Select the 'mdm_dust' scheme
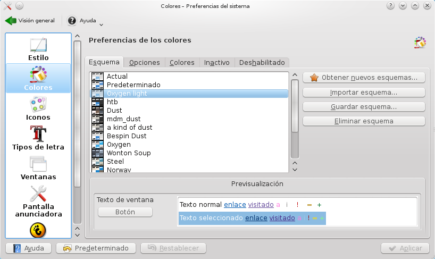The height and width of the screenshot is (259, 435). pyautogui.click(x=189, y=119)
